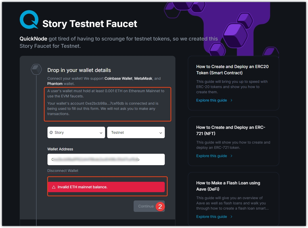Screen dimensions: 308x228
Task: Click the arrow beside ERC-721 Explore this guide
Action: 231,156
